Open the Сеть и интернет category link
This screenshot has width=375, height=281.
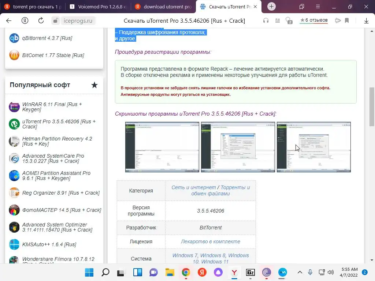pos(193,187)
